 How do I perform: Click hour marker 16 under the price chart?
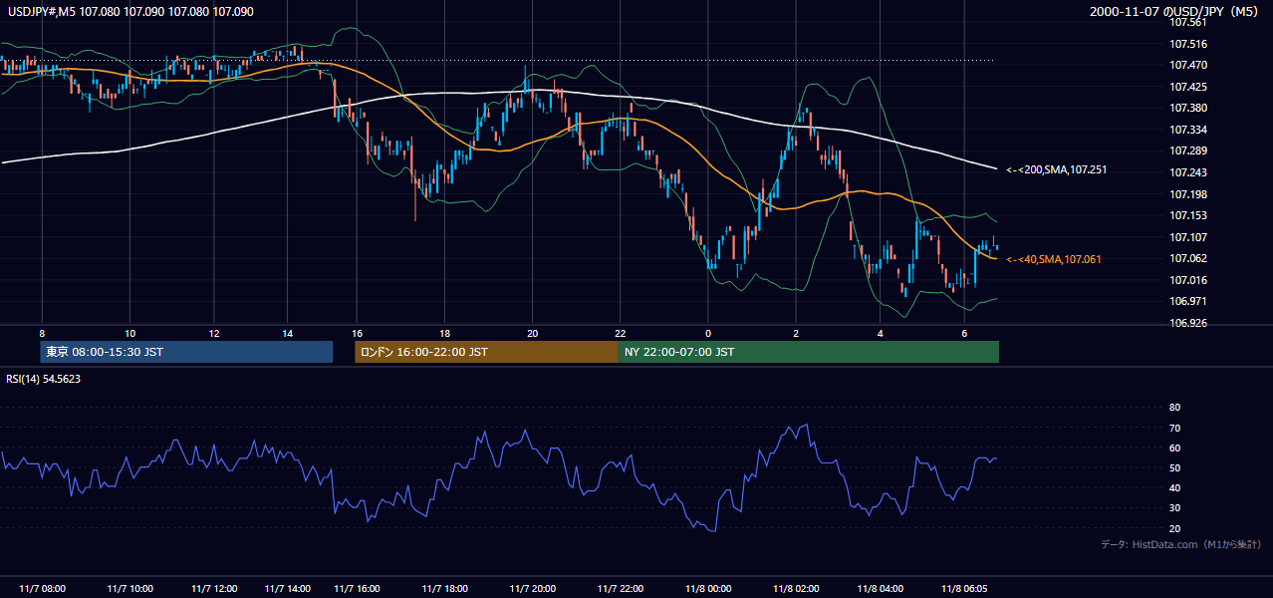358,333
